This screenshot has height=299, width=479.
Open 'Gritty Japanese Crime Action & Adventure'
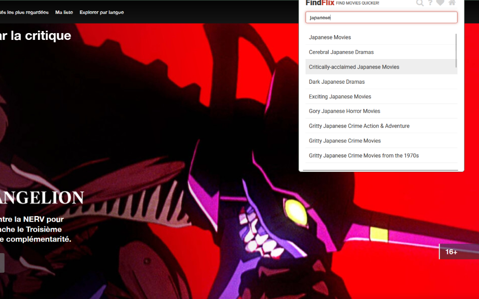(381, 126)
